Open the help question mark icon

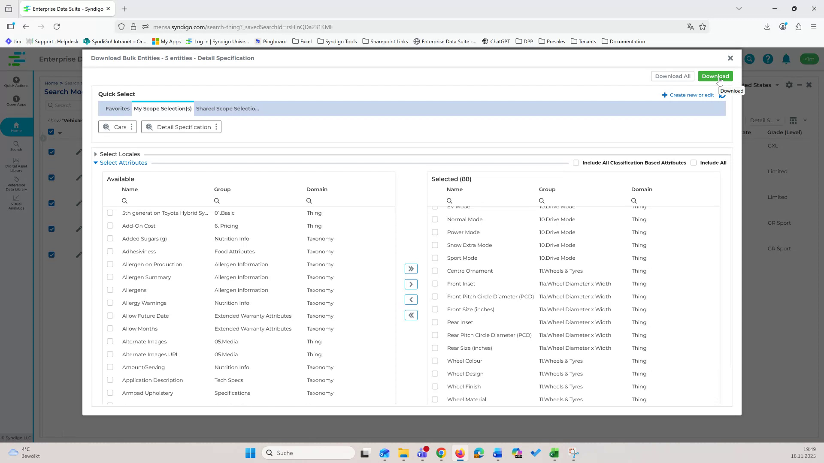pyautogui.click(x=768, y=59)
